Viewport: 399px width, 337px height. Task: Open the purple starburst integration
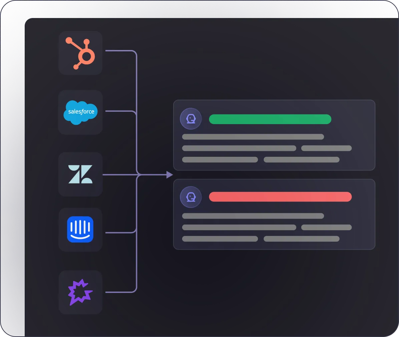click(x=80, y=292)
